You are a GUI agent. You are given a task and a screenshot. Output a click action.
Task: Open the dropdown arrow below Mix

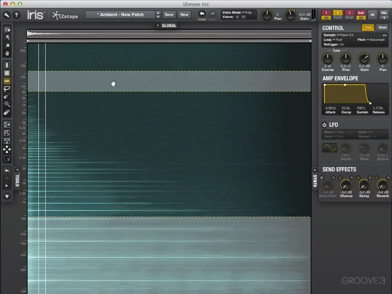point(384,18)
